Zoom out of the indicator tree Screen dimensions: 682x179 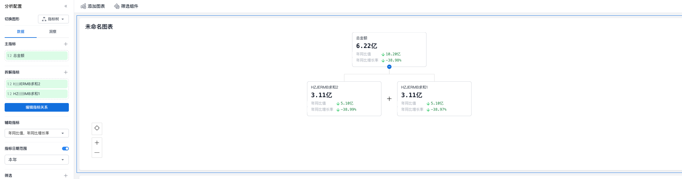(97, 153)
